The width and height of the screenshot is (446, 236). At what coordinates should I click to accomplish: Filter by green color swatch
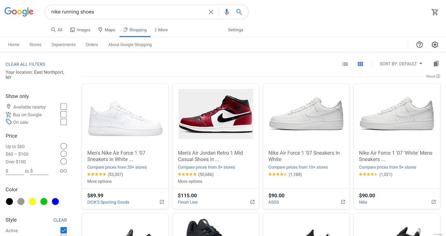(44, 202)
